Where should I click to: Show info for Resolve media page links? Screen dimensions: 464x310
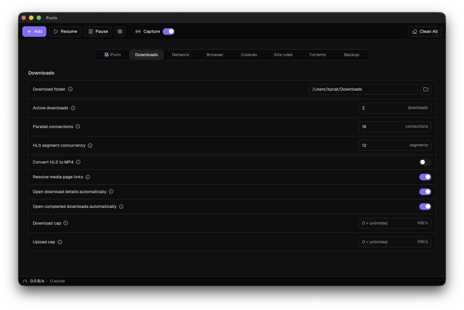click(x=88, y=177)
